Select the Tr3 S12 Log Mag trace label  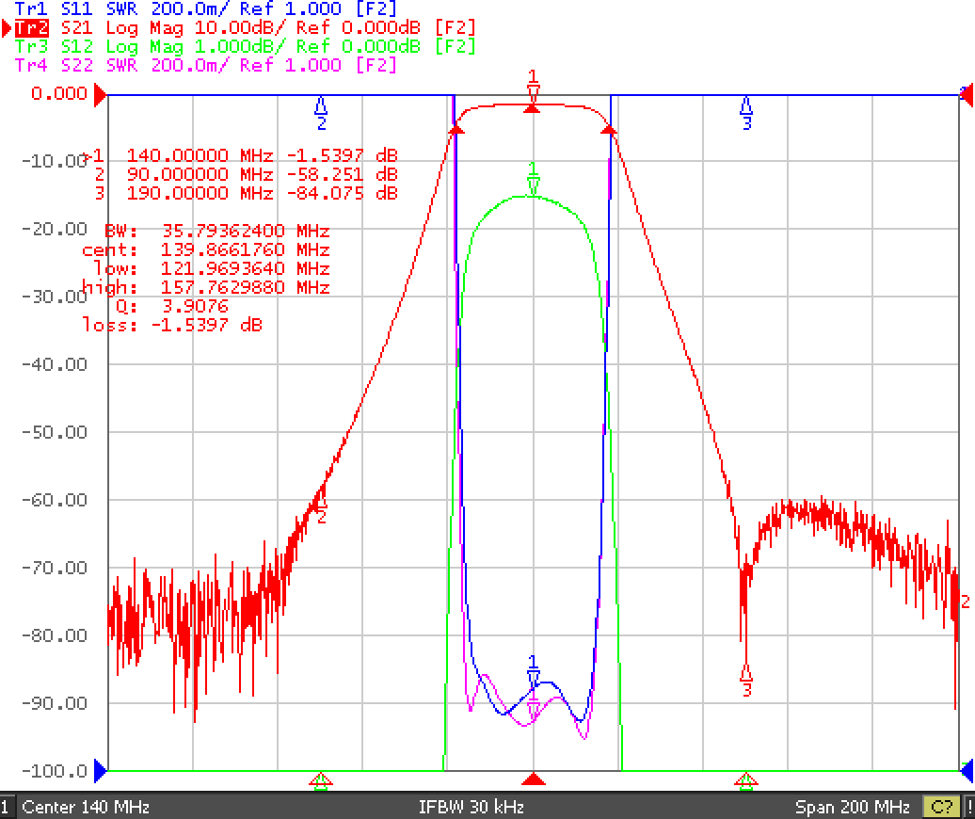click(x=245, y=47)
